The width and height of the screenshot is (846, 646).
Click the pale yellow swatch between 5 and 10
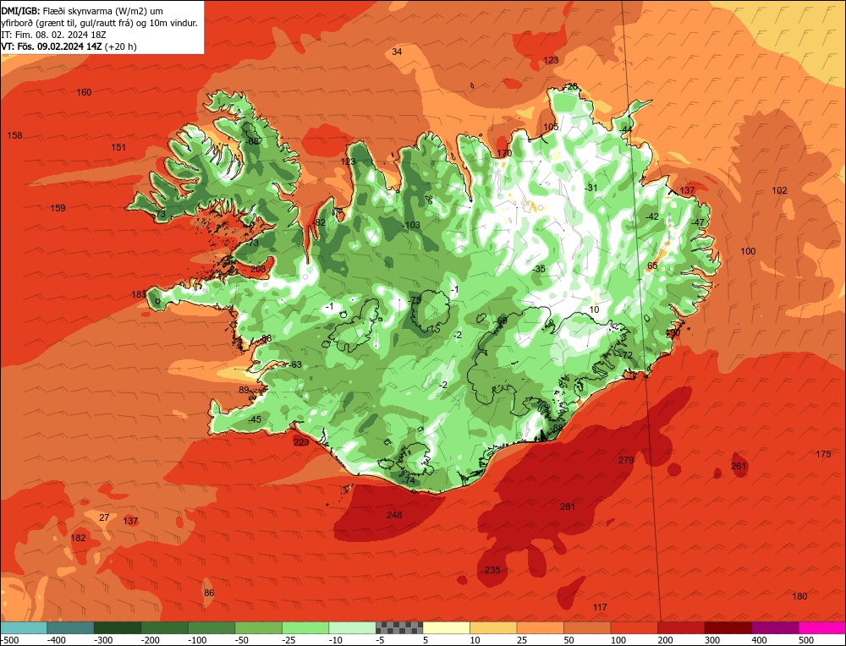[x=446, y=627]
